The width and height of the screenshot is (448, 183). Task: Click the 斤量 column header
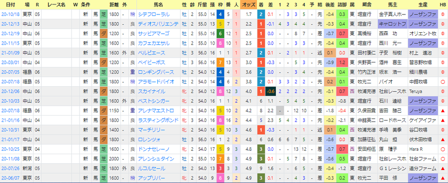click(x=202, y=4)
